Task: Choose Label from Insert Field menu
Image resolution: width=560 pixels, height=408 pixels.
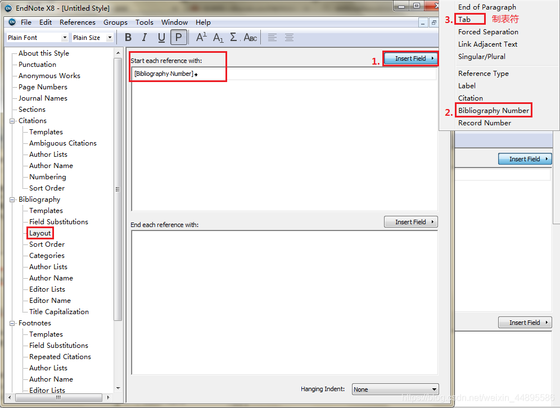Action: click(467, 85)
